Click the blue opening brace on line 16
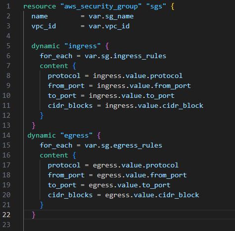The width and height of the screenshot is (235, 231). tap(74, 155)
